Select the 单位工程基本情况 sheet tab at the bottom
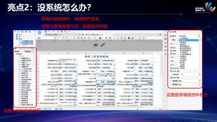This screenshot has width=217, height=122. [x=45, y=109]
